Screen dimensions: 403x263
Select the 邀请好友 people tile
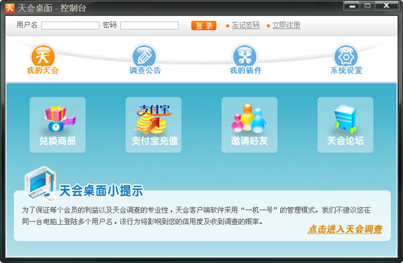249,125
